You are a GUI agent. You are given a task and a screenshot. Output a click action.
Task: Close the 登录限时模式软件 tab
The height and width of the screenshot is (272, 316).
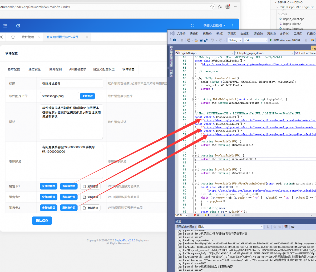point(87,37)
